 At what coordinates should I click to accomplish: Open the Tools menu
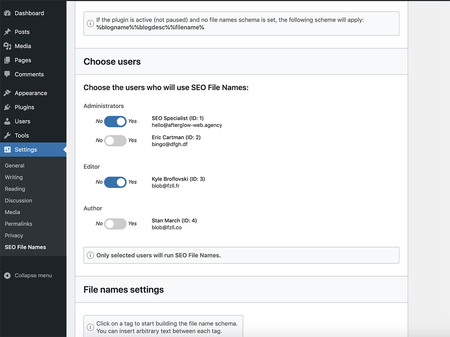click(x=33, y=136)
